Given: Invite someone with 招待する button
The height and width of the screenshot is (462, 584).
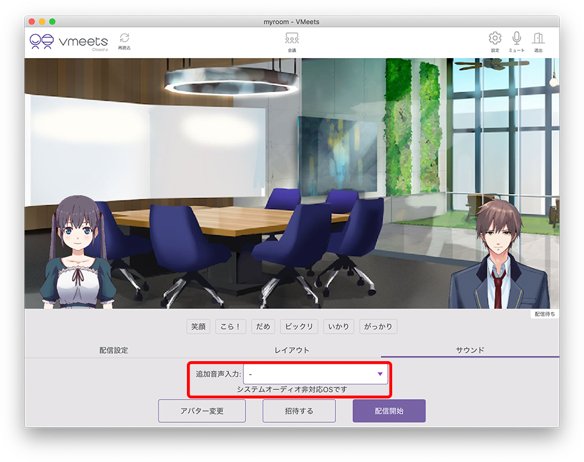Looking at the screenshot, I should pyautogui.click(x=299, y=411).
